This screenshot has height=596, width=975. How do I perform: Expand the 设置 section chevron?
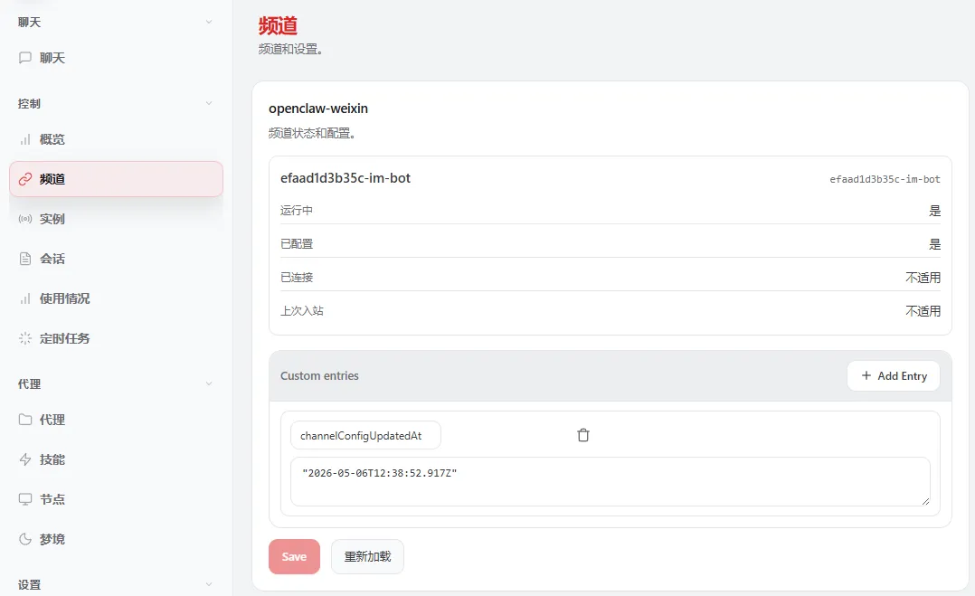(209, 584)
